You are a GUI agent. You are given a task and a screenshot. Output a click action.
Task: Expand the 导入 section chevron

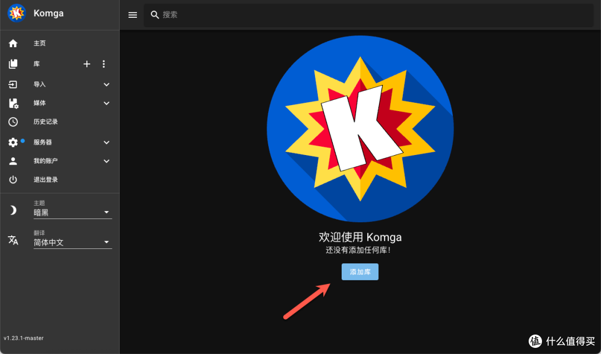click(106, 84)
